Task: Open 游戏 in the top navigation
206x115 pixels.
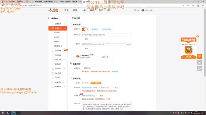Action: [x=101, y=10]
